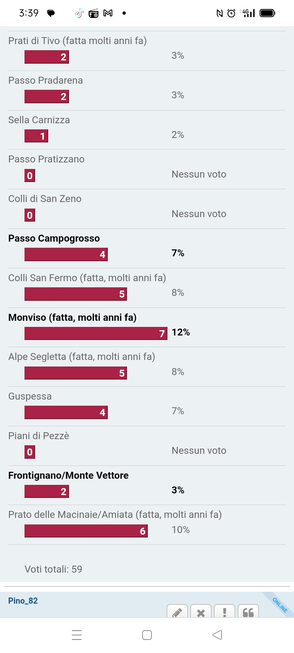
Task: Tap the TikTok notification icon in status bar
Action: coord(79,13)
